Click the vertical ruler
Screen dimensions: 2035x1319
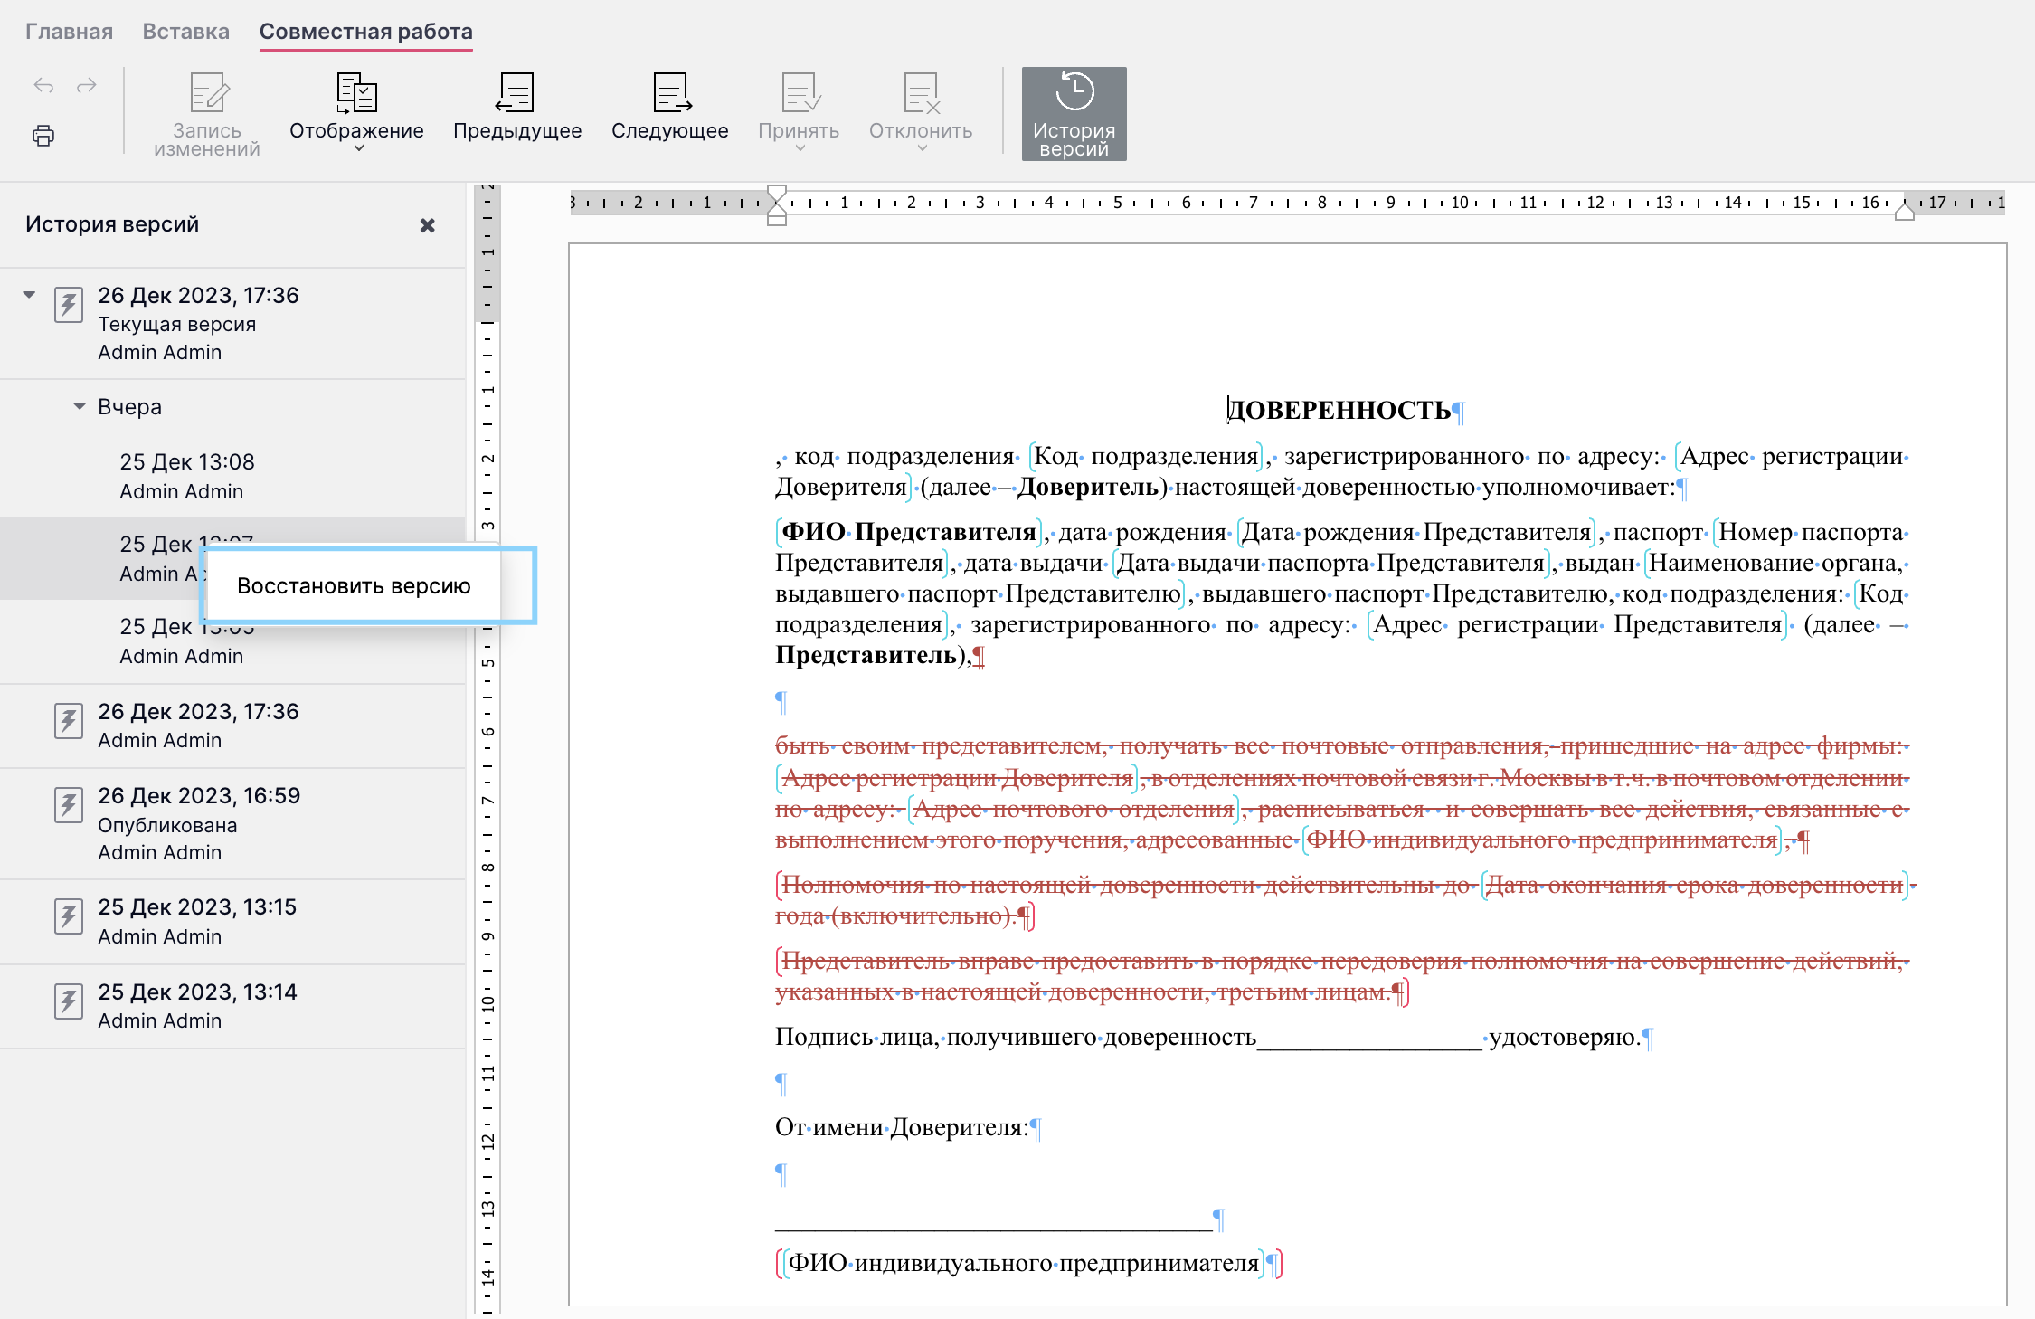click(487, 749)
